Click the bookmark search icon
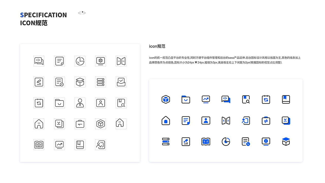Image resolution: width=325 pixels, height=183 pixels. (x=246, y=99)
